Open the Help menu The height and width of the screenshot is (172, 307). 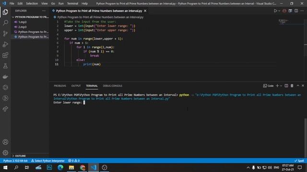[x=84, y=3]
